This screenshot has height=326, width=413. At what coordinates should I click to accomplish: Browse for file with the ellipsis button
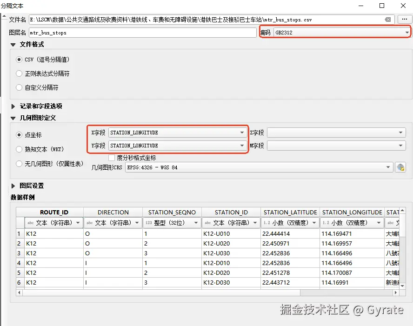tap(404, 19)
